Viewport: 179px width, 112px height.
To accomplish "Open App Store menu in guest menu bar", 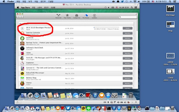I will coord(25,7).
